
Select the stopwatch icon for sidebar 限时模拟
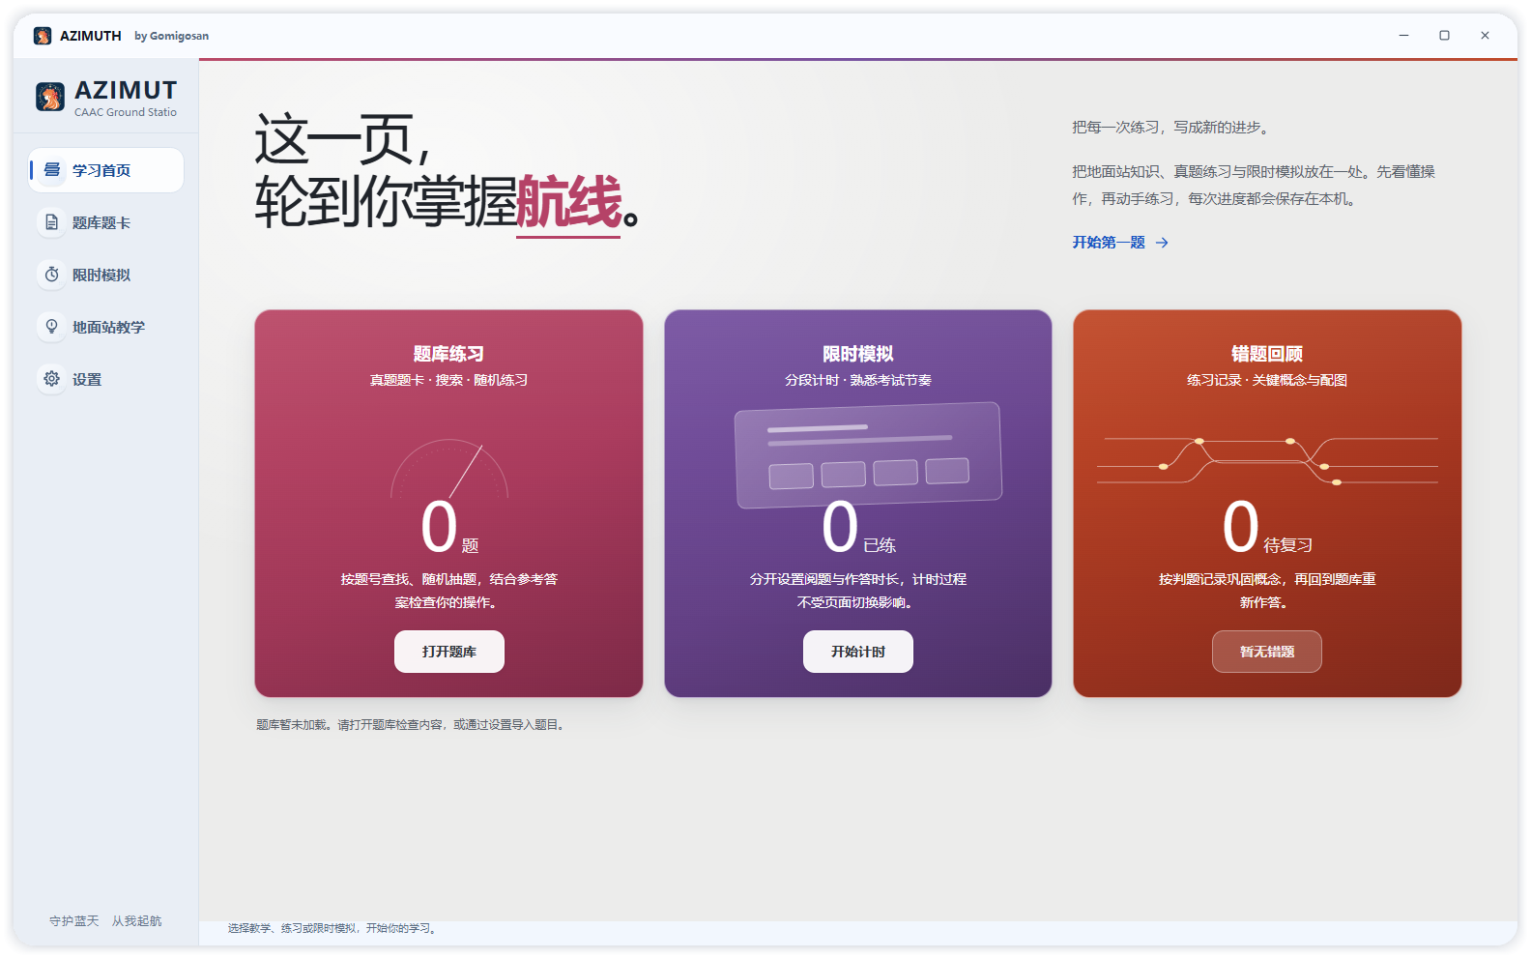[x=52, y=275]
